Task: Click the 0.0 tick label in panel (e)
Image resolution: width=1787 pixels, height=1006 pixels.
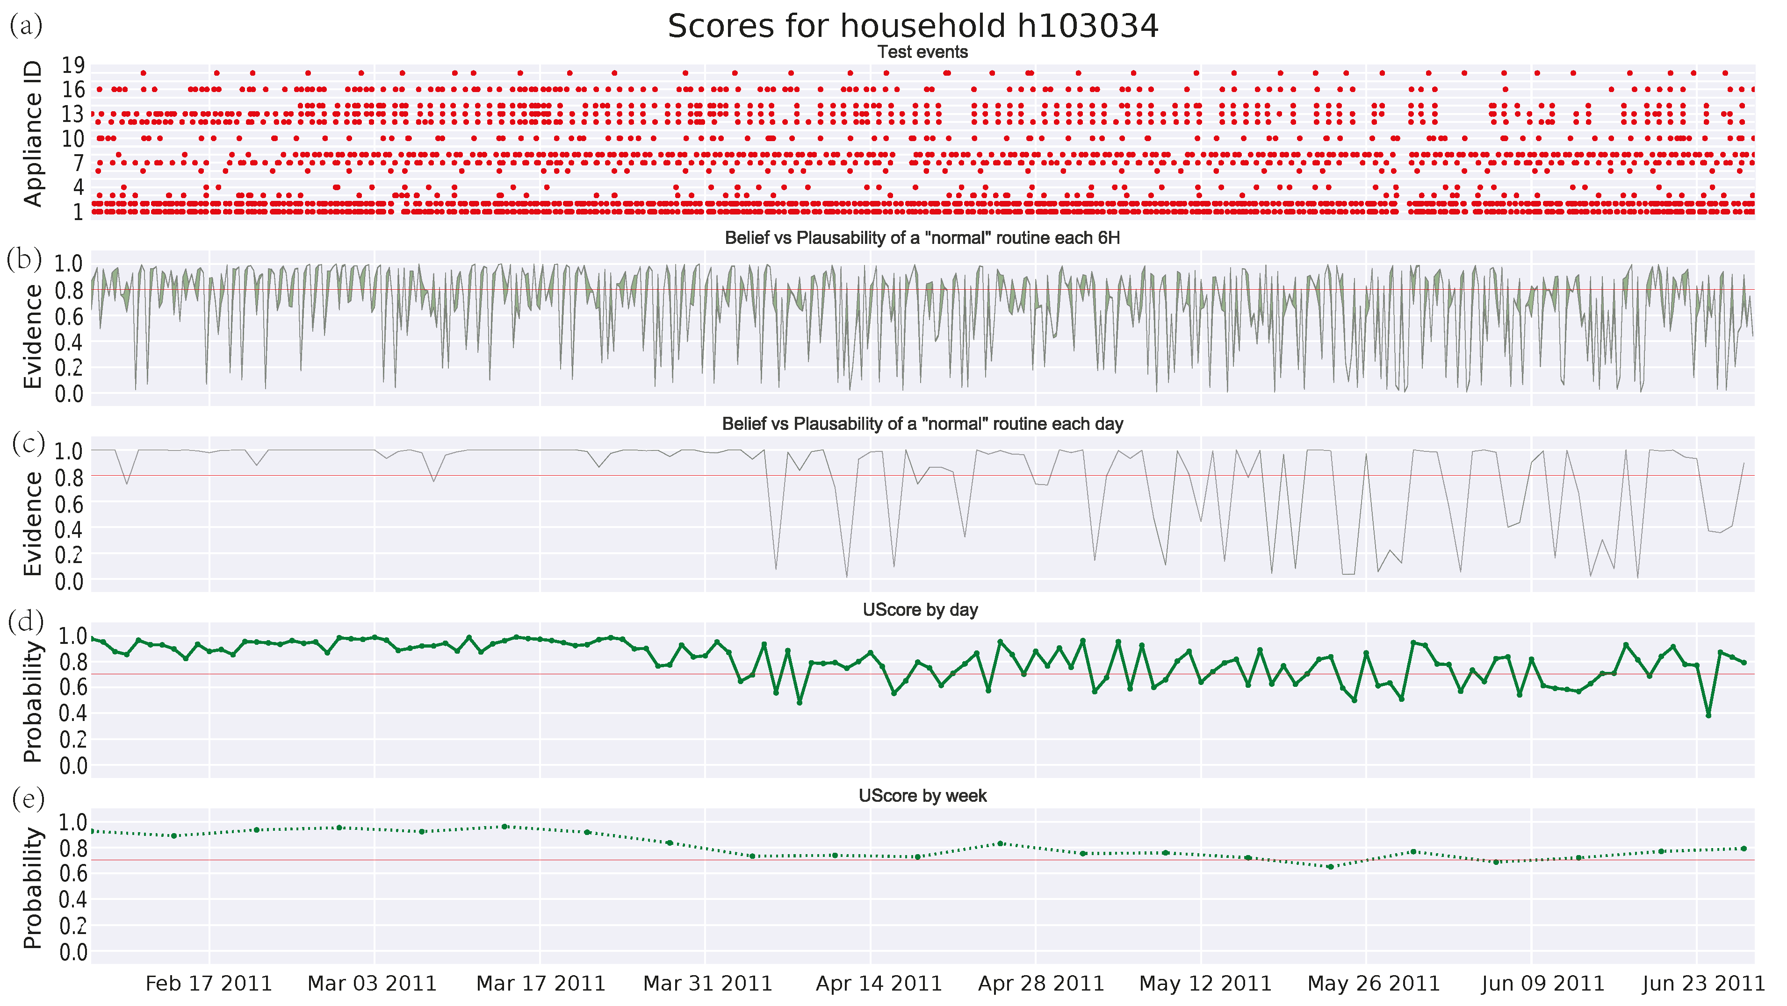Action: (x=73, y=953)
